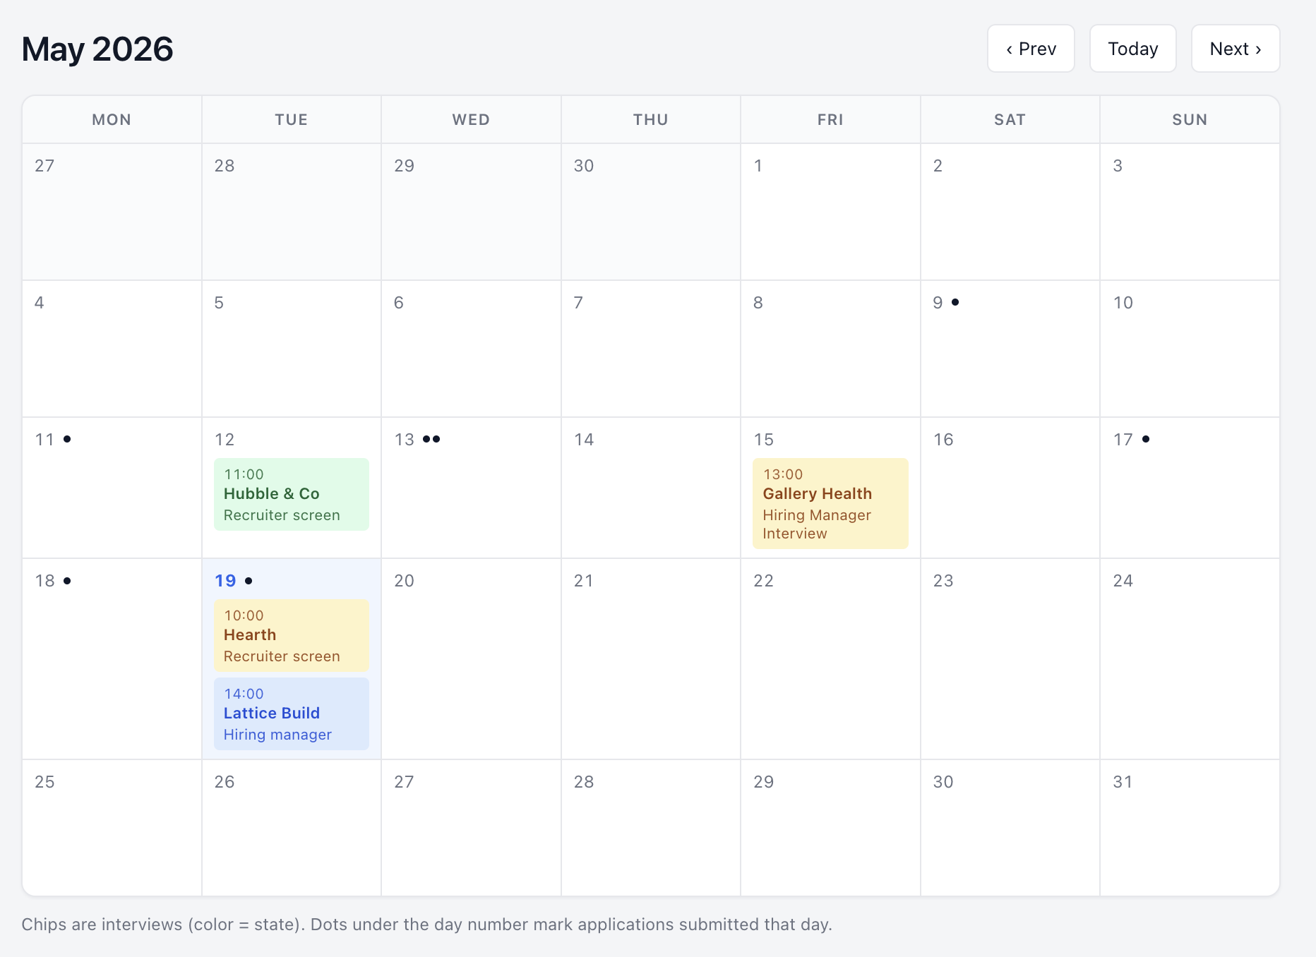Click the 13:00 time on Gallery Health

tap(783, 474)
